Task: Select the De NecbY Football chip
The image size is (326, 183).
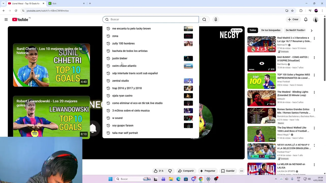Action: [x=295, y=30]
